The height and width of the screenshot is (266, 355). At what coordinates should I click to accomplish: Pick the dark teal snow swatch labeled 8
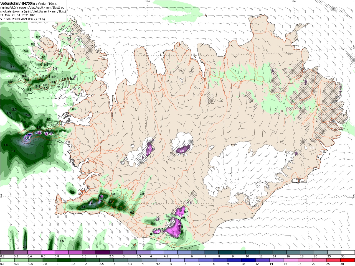click(x=225, y=252)
